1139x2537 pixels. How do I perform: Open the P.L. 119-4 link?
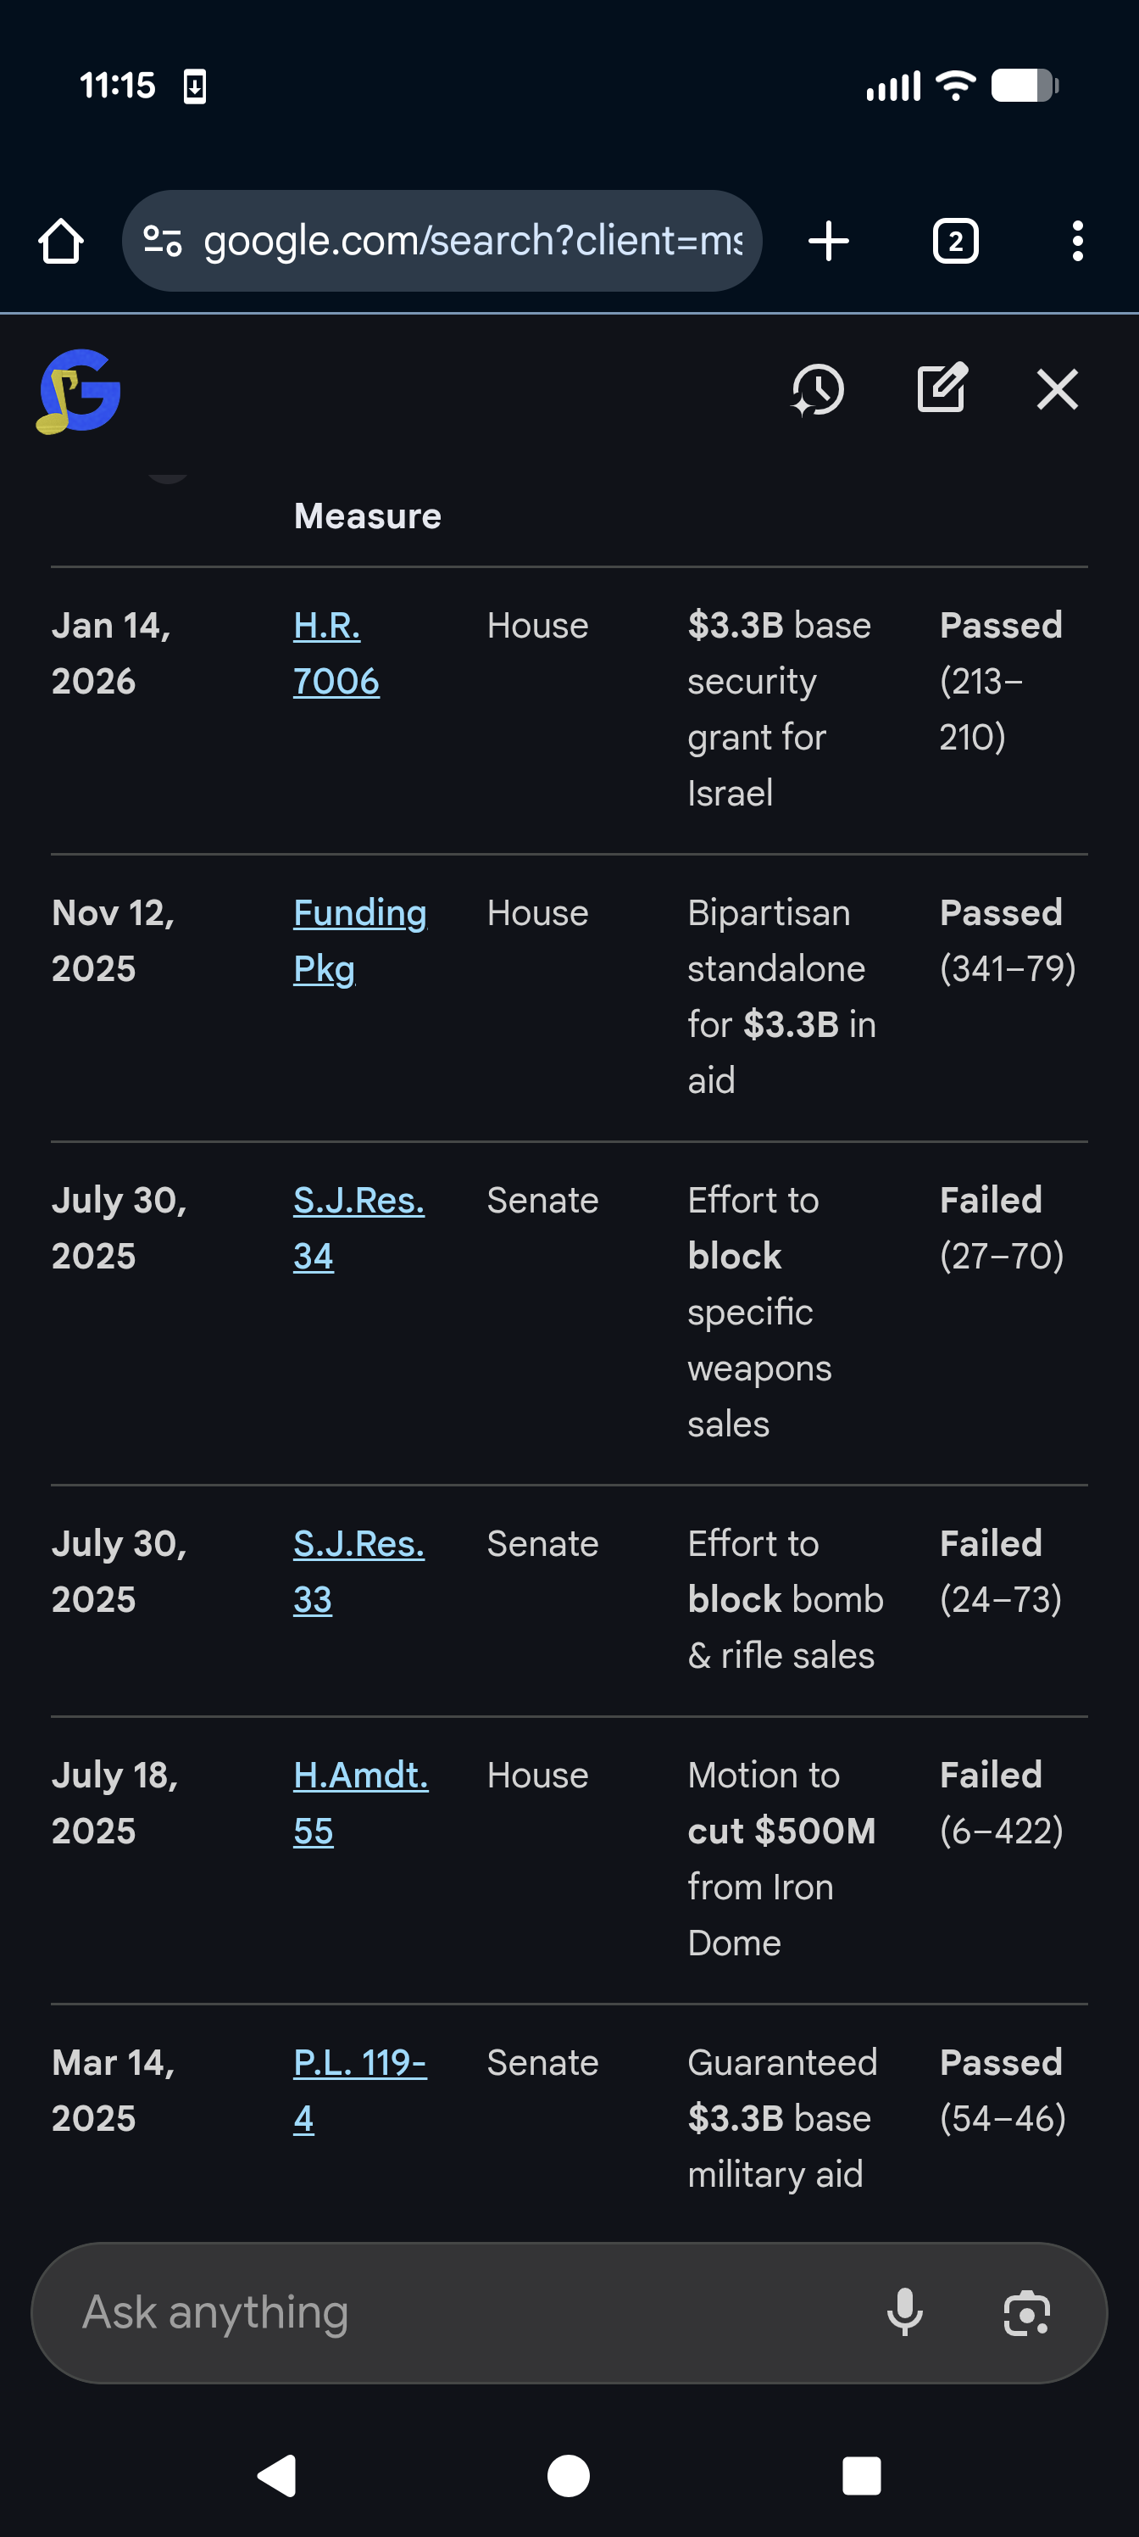358,2089
